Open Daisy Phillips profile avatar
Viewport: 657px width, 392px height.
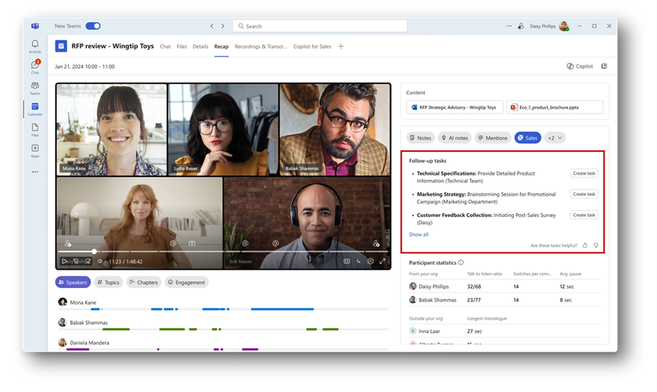point(564,26)
